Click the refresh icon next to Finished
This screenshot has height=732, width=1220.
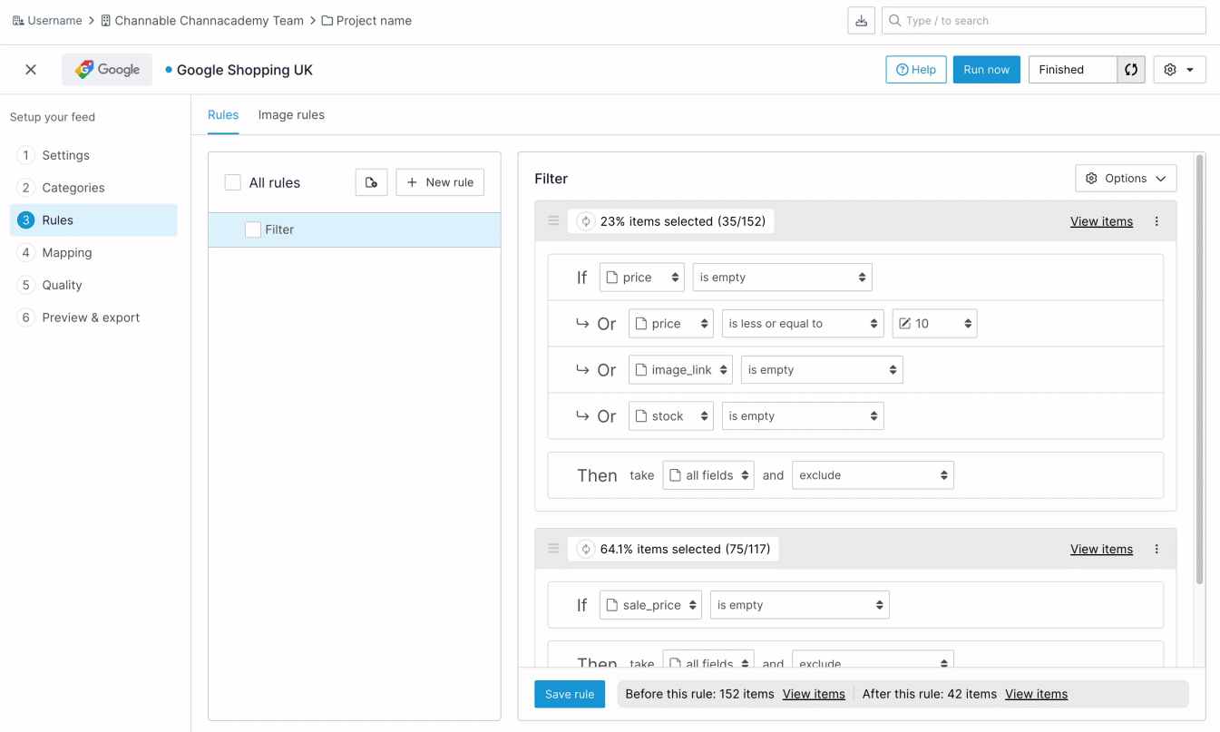point(1131,70)
